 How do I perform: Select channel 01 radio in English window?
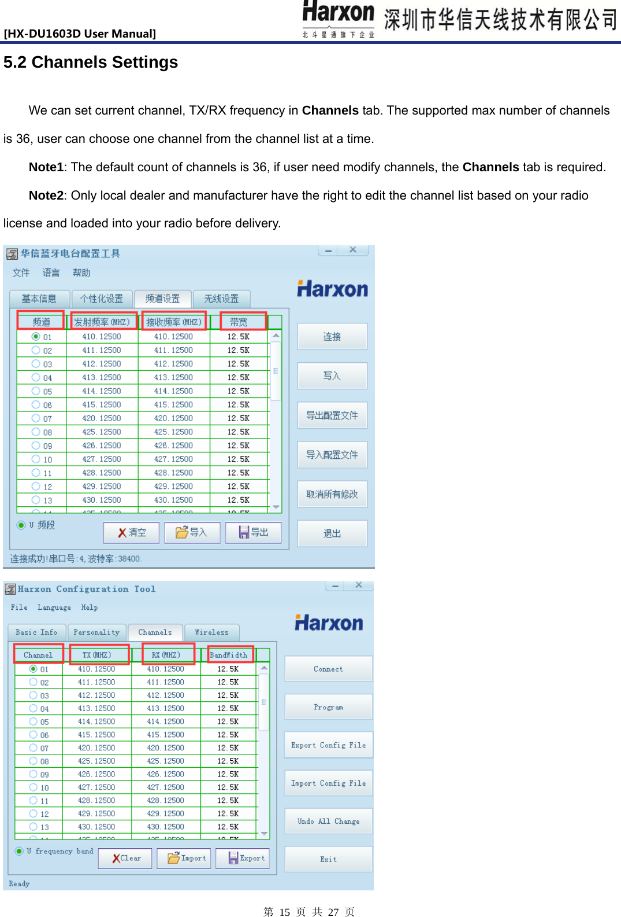pos(34,669)
